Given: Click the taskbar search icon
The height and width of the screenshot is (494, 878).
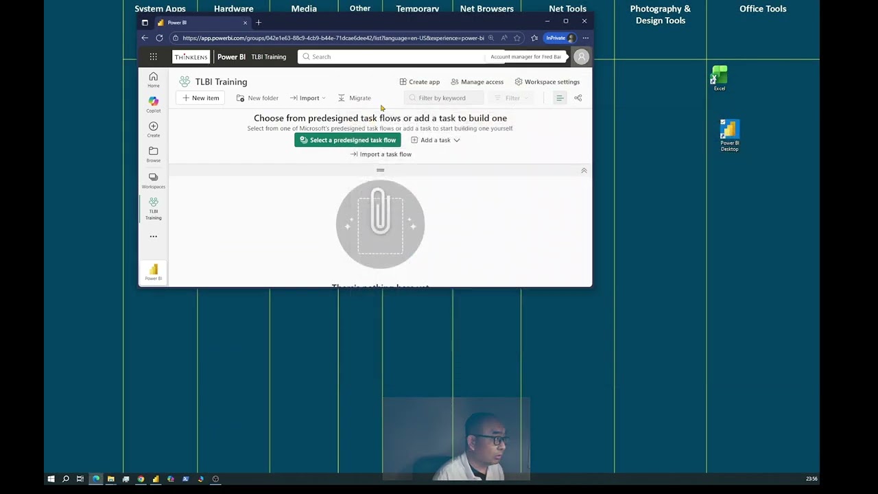Looking at the screenshot, I should pos(66,479).
